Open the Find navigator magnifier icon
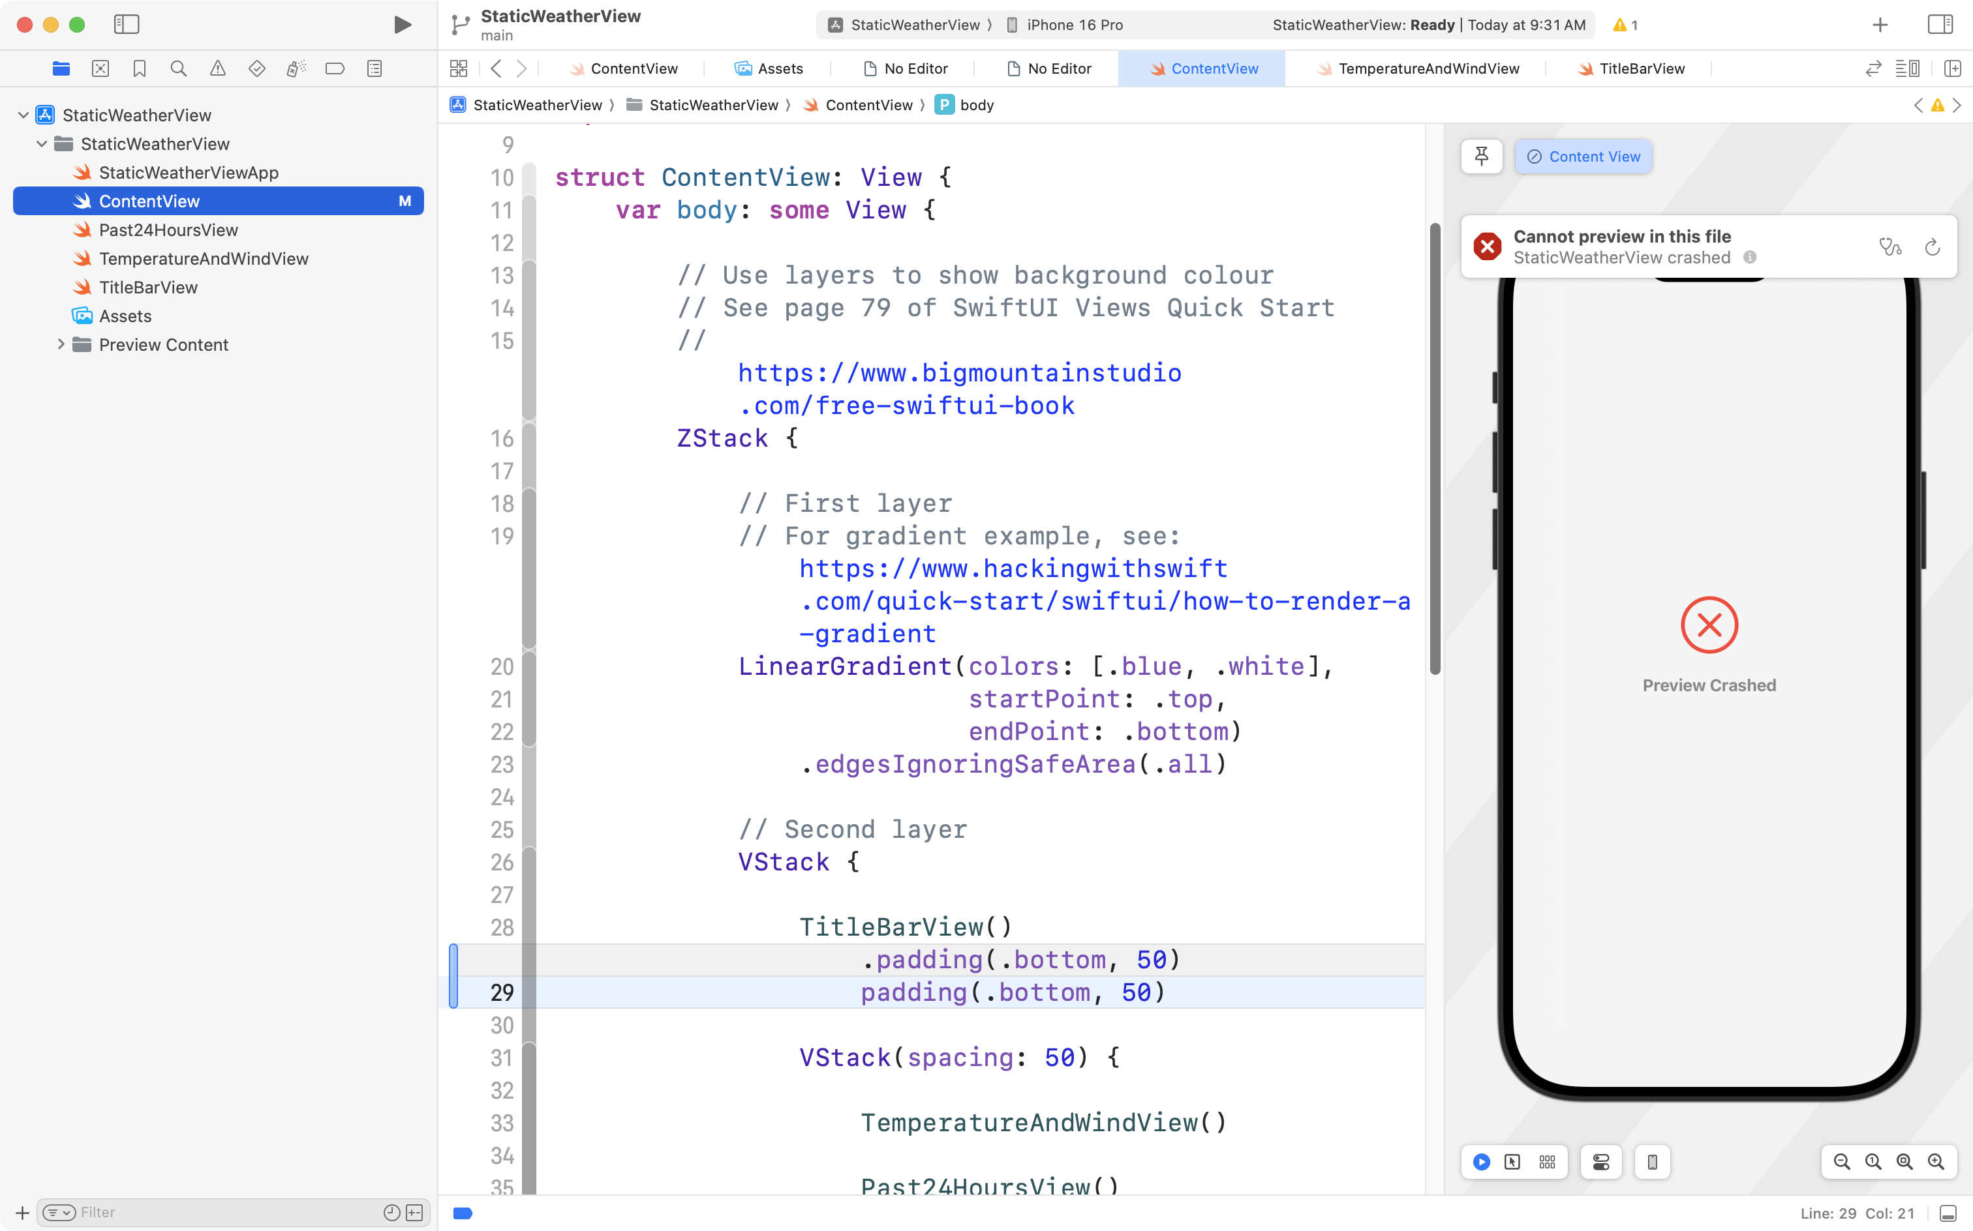 coord(178,68)
